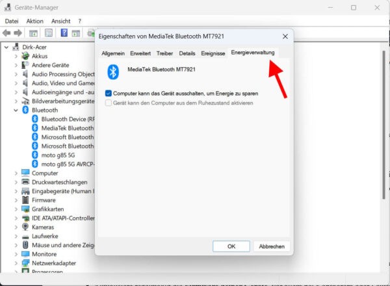The height and width of the screenshot is (286, 390).
Task: Select 'Microsoft Bluetooth' first tree row
Action: (x=68, y=137)
